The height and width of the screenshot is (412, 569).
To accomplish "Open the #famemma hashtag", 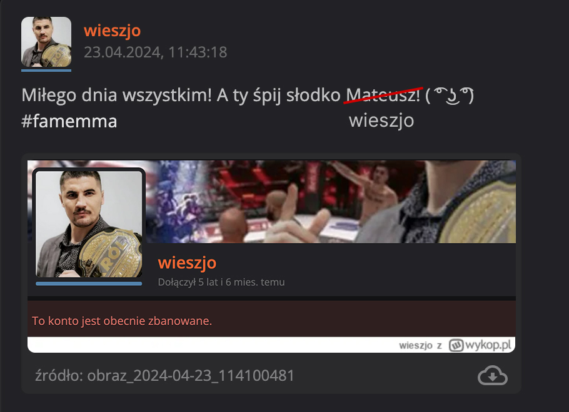I will tap(69, 121).
